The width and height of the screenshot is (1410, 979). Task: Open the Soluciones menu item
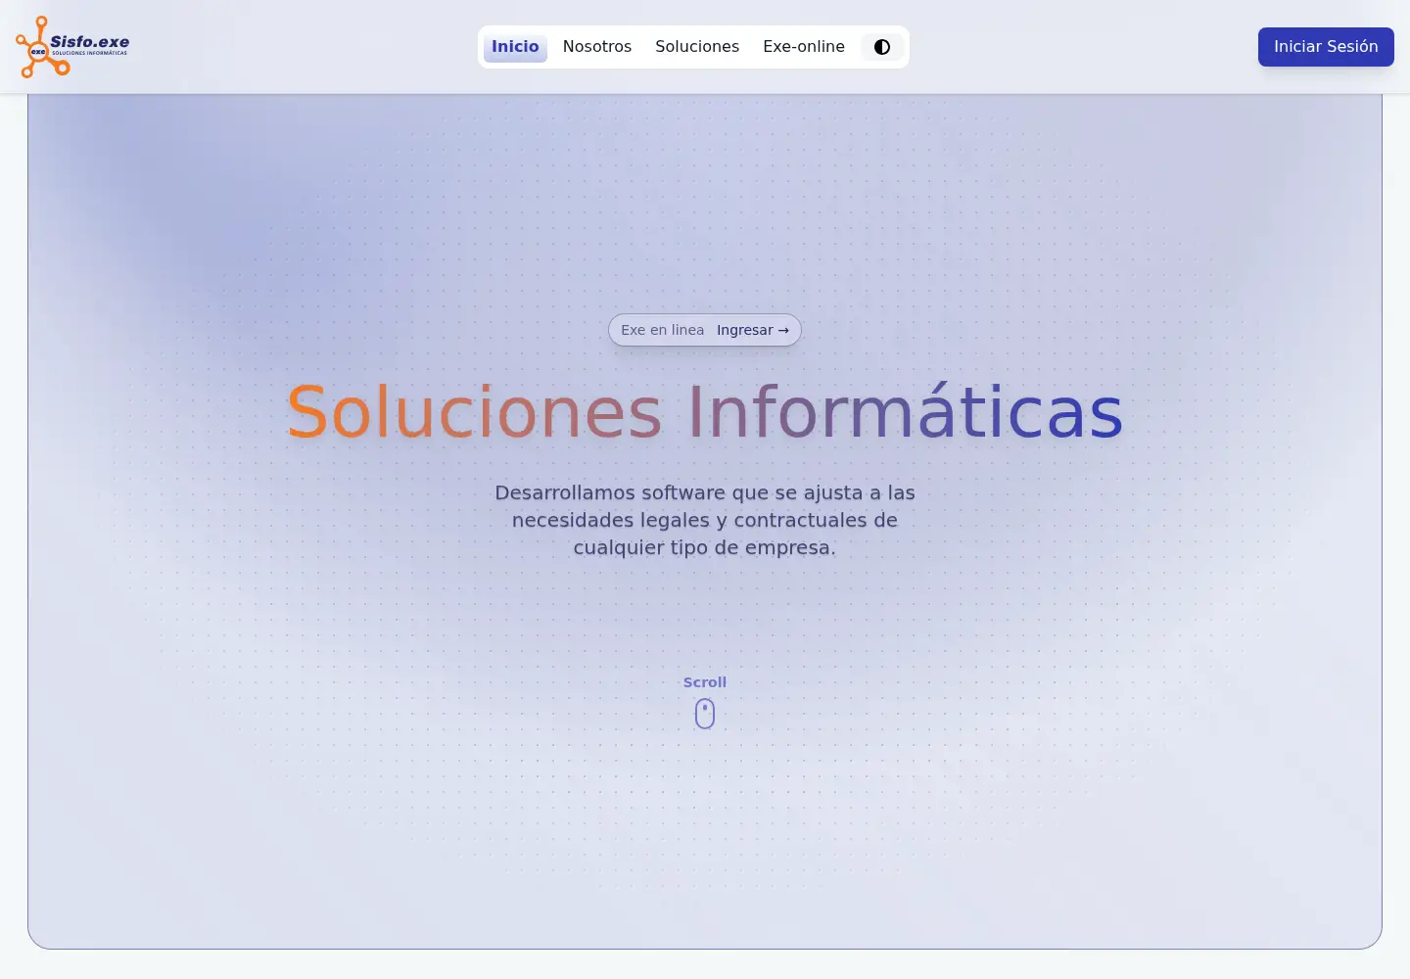[x=697, y=47]
